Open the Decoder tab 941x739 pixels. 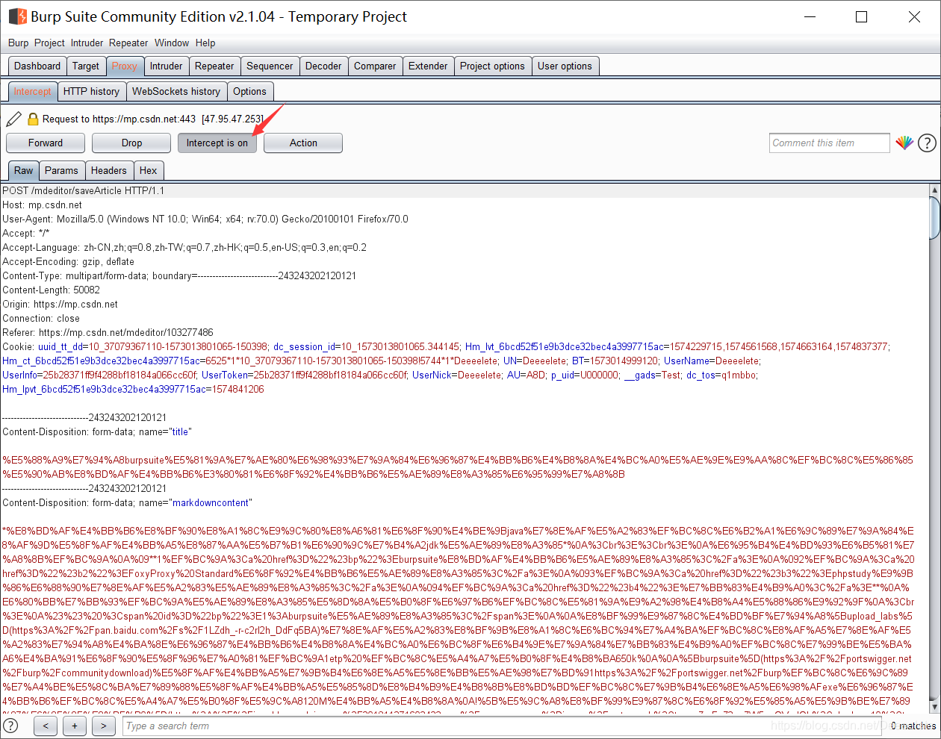click(323, 66)
